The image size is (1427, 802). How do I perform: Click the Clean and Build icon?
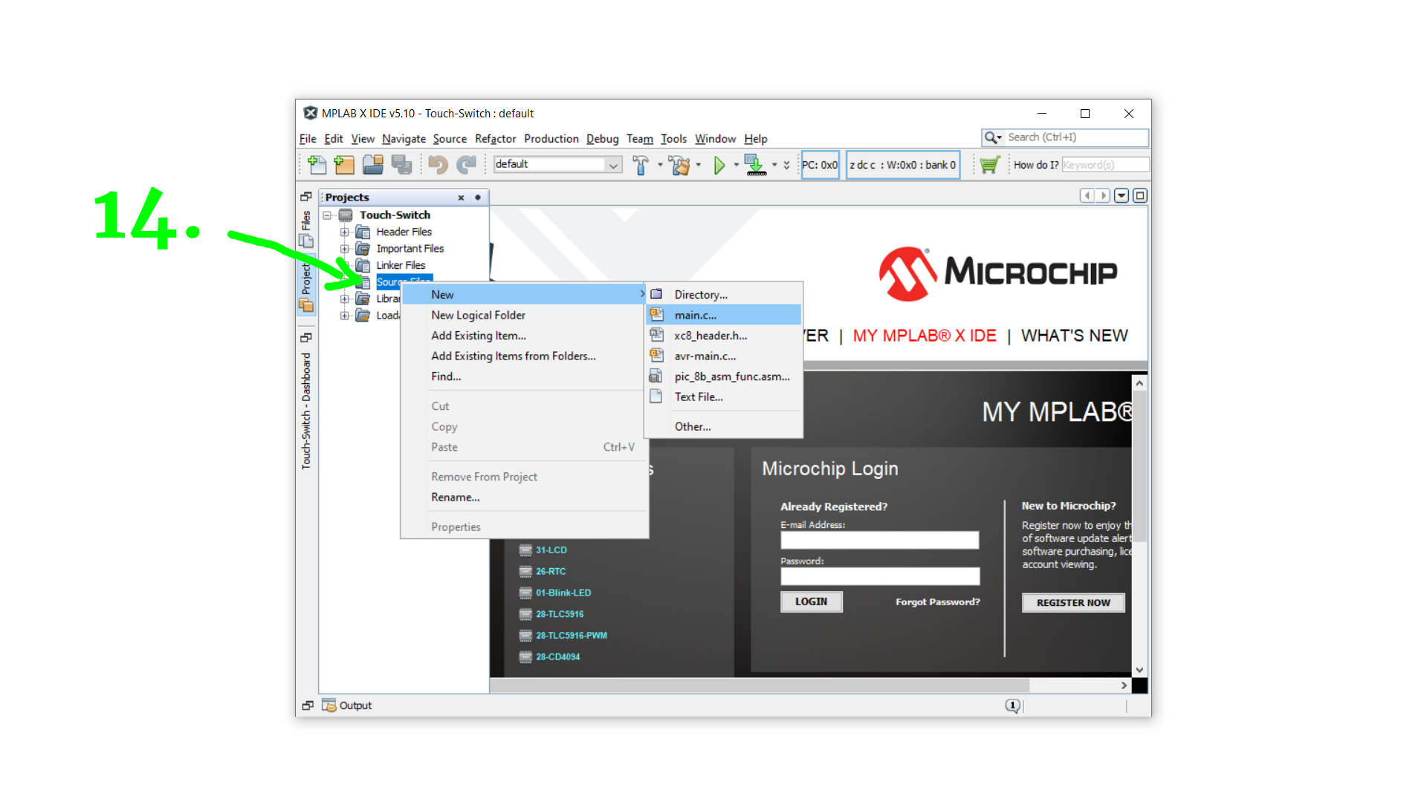click(x=679, y=165)
